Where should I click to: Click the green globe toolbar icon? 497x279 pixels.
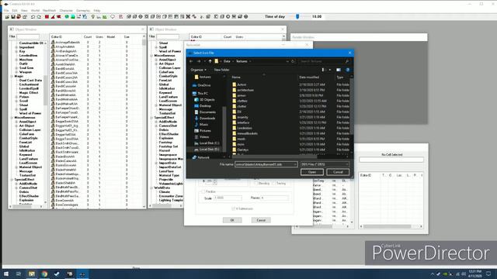click(x=67, y=17)
